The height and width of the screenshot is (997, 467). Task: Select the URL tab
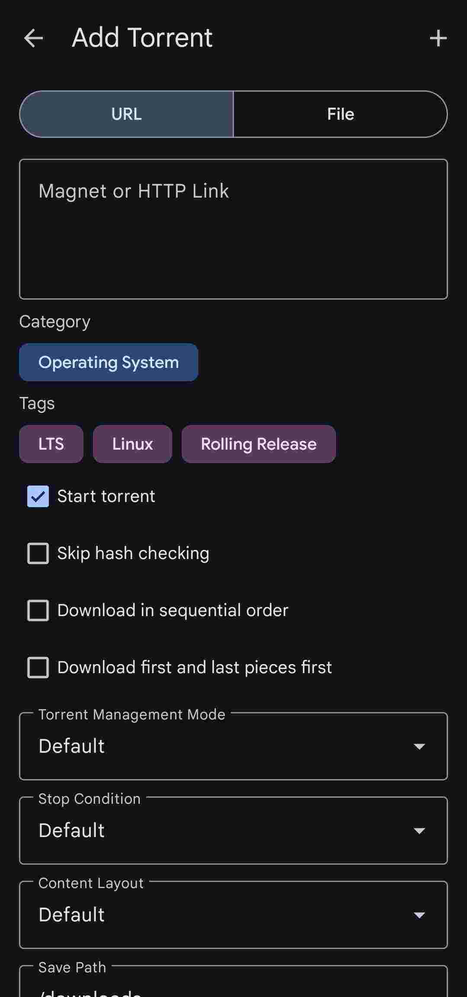[126, 114]
